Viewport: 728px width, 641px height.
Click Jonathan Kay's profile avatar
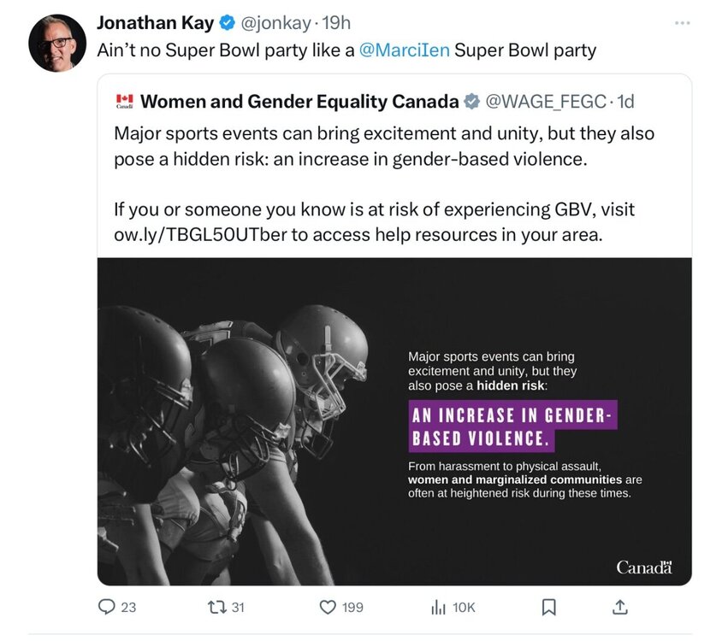[x=57, y=43]
